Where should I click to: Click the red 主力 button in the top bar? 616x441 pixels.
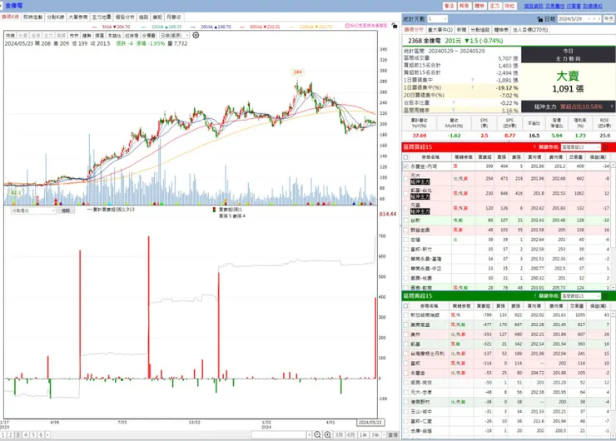(x=494, y=6)
